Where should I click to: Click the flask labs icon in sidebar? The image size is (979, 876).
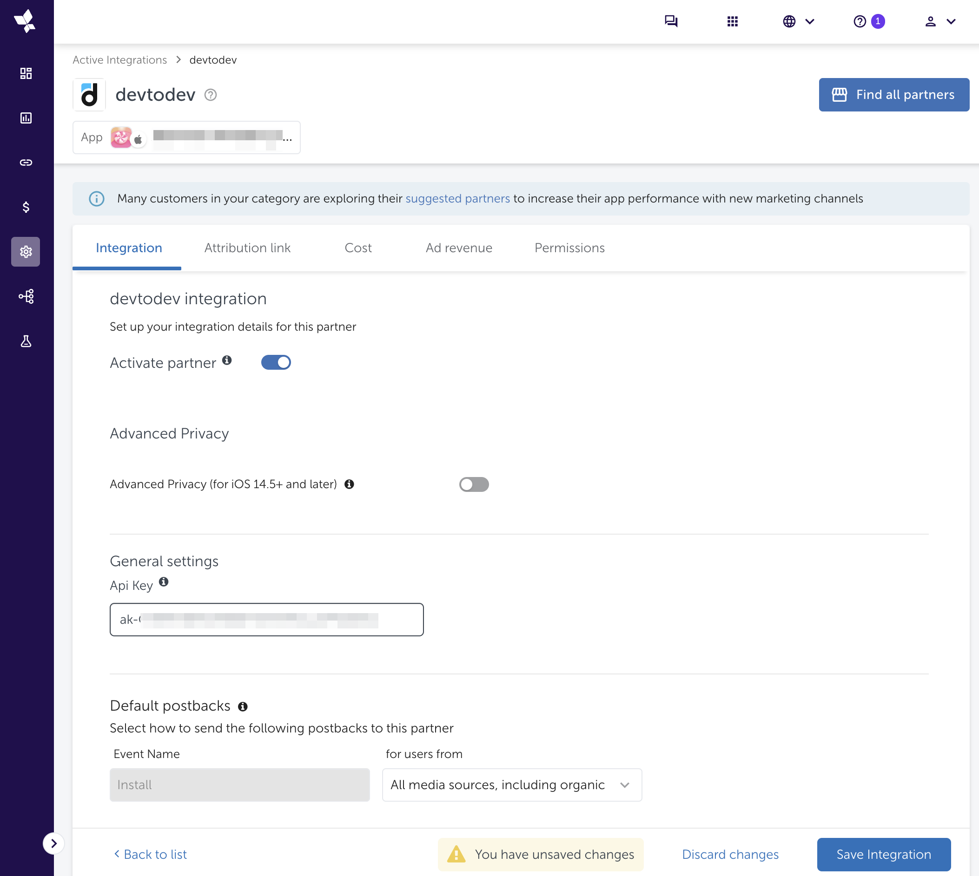point(26,341)
